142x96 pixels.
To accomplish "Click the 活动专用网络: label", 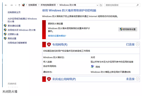I will [x=50, y=66].
